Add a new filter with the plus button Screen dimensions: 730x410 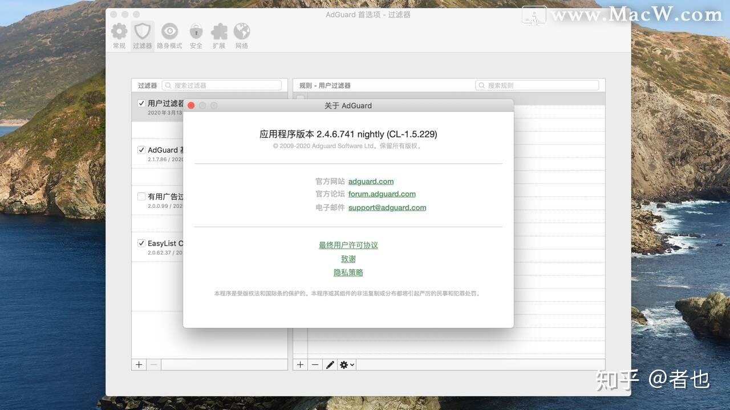[139, 364]
